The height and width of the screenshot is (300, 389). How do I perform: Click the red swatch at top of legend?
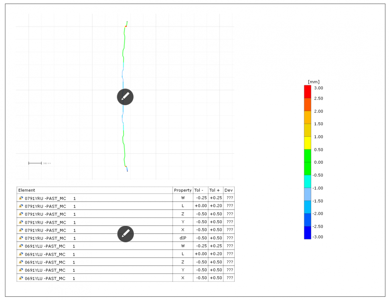[308, 91]
